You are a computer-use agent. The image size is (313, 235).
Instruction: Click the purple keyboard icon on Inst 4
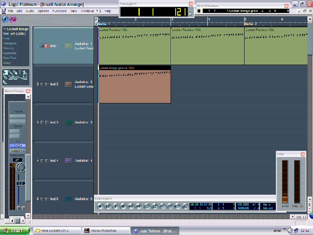pos(68,161)
